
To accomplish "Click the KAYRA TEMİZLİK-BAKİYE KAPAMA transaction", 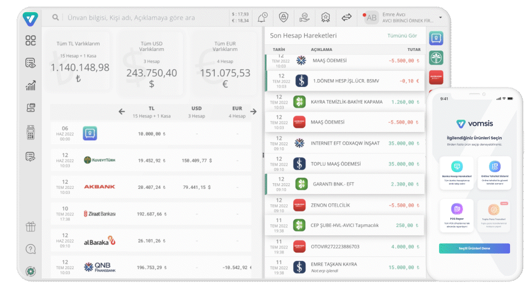I will point(345,102).
